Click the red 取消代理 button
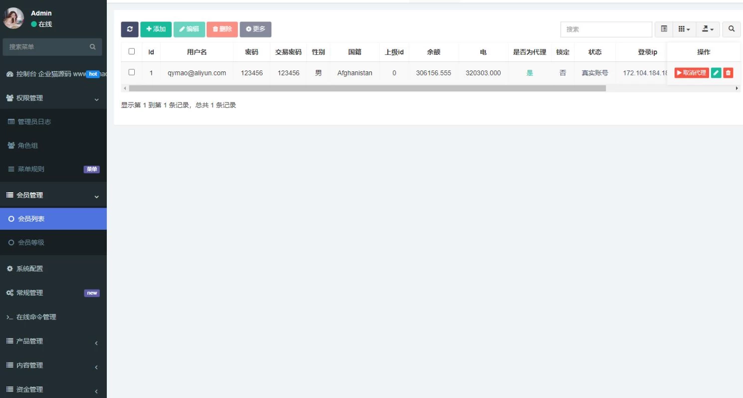The height and width of the screenshot is (398, 743). [x=691, y=73]
